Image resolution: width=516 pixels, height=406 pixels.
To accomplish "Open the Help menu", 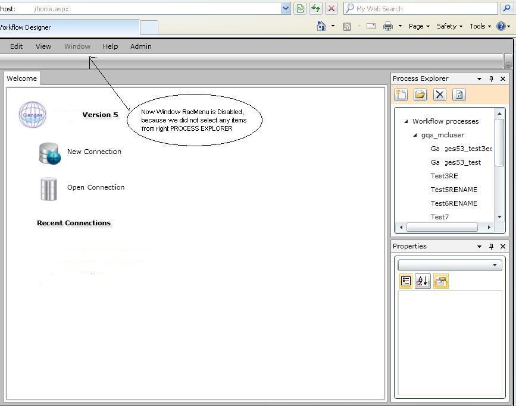I will point(110,46).
